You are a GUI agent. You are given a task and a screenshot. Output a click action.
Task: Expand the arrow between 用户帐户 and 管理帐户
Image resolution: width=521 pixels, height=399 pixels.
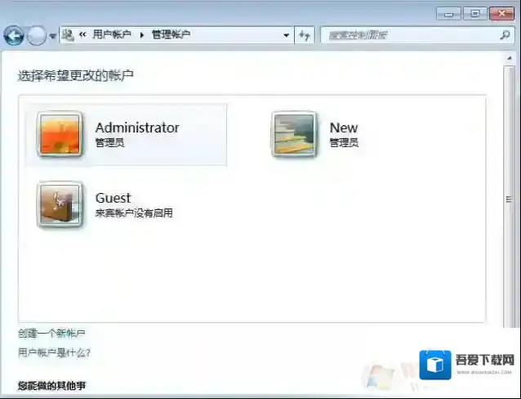[x=142, y=34]
